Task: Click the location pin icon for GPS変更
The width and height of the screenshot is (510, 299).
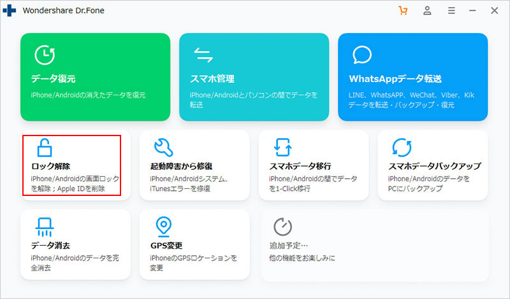Action: (x=163, y=227)
